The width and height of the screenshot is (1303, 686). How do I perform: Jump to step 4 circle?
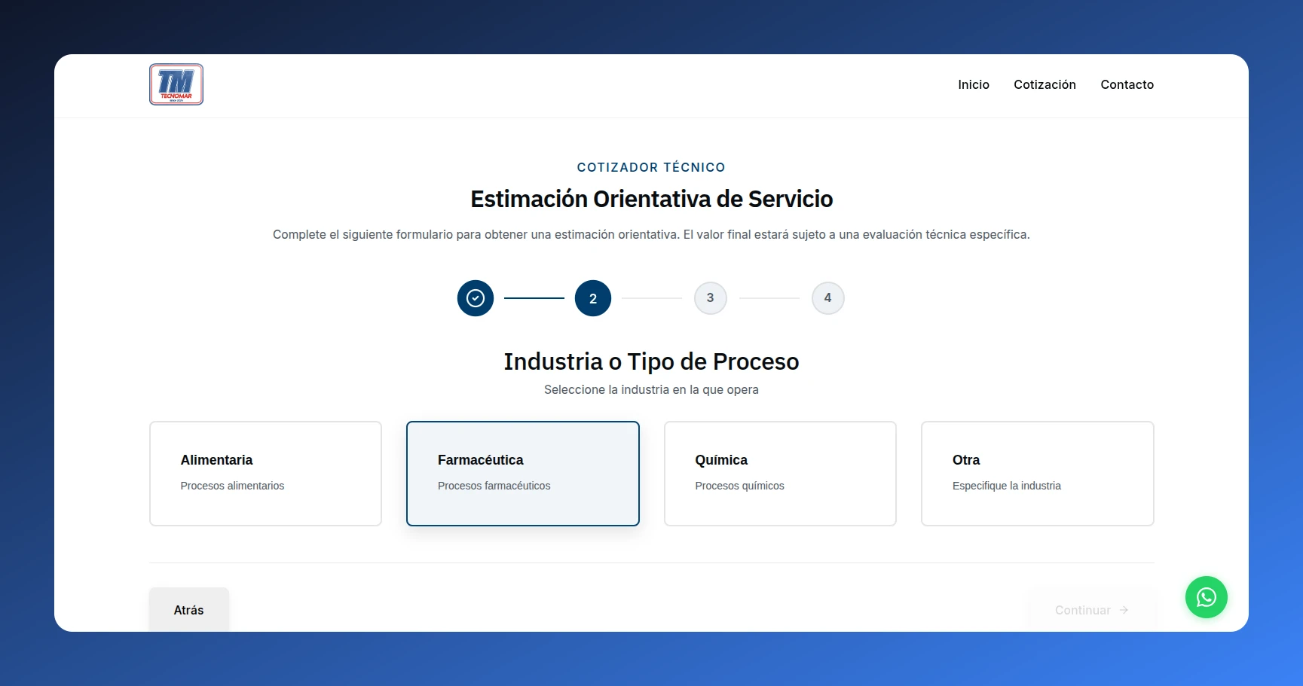828,298
